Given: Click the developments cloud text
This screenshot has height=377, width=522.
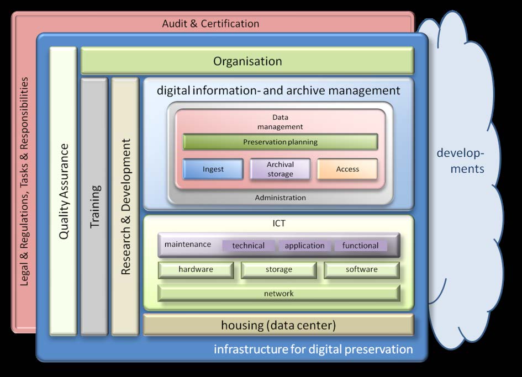Looking at the screenshot, I should coord(461,161).
